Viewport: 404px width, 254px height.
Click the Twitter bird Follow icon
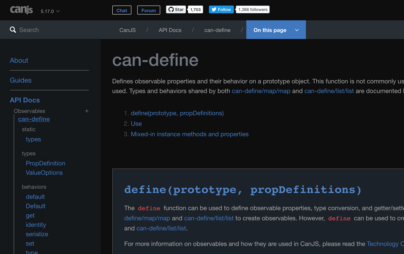(x=214, y=9)
